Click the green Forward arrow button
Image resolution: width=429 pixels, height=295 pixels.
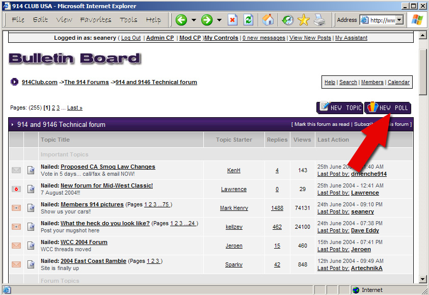(x=207, y=20)
